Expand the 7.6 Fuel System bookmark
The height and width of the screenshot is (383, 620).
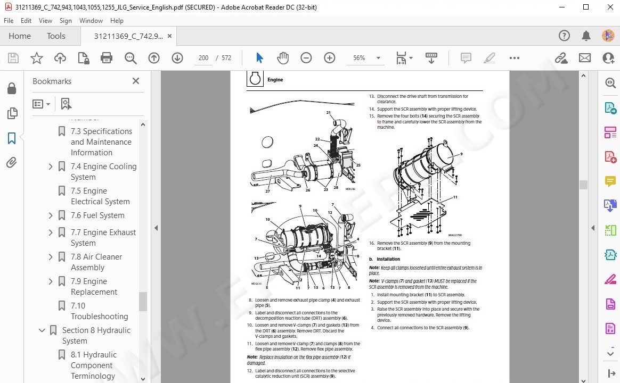point(51,215)
